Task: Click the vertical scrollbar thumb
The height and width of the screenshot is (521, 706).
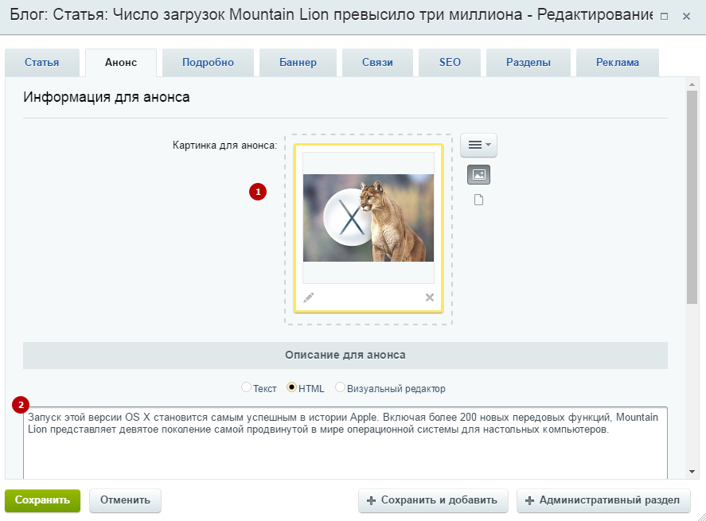Action: pos(692,197)
